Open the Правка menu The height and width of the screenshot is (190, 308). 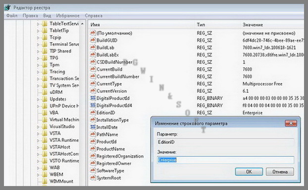(x=30, y=16)
